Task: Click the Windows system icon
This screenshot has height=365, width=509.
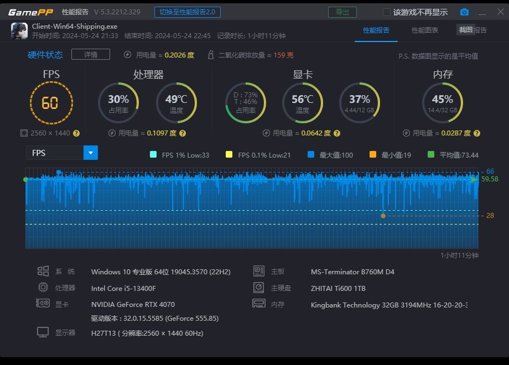Action: click(43, 271)
